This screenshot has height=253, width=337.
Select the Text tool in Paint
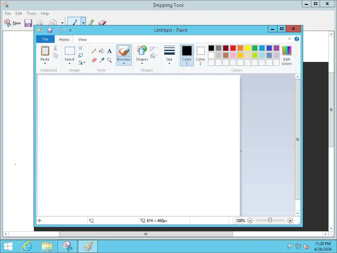(109, 51)
